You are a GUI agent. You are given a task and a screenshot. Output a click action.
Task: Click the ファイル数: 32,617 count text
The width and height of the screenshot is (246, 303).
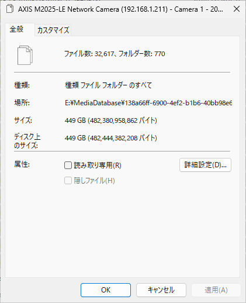coord(89,54)
